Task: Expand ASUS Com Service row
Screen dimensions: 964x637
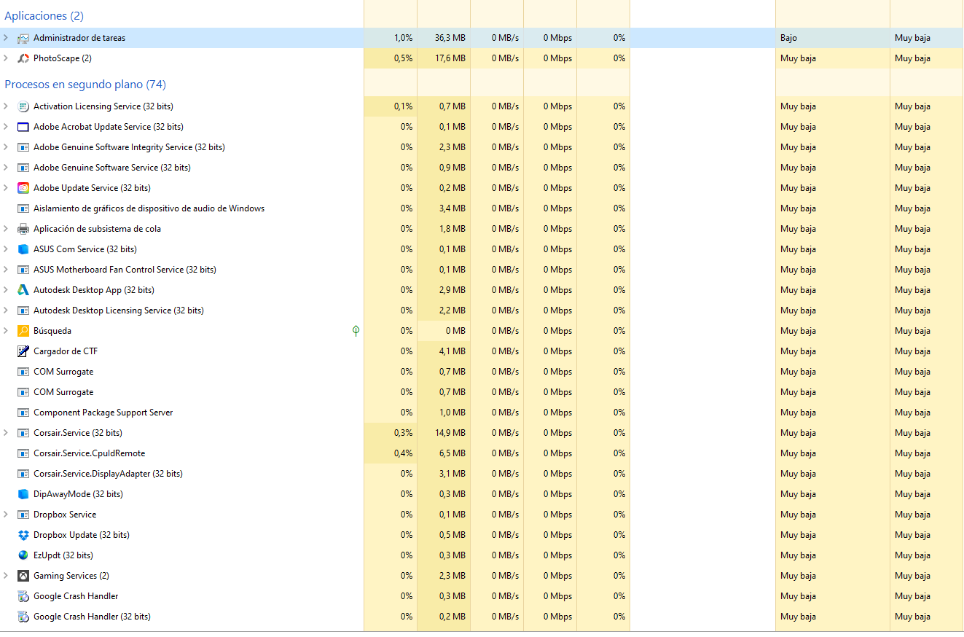Action: pos(6,249)
